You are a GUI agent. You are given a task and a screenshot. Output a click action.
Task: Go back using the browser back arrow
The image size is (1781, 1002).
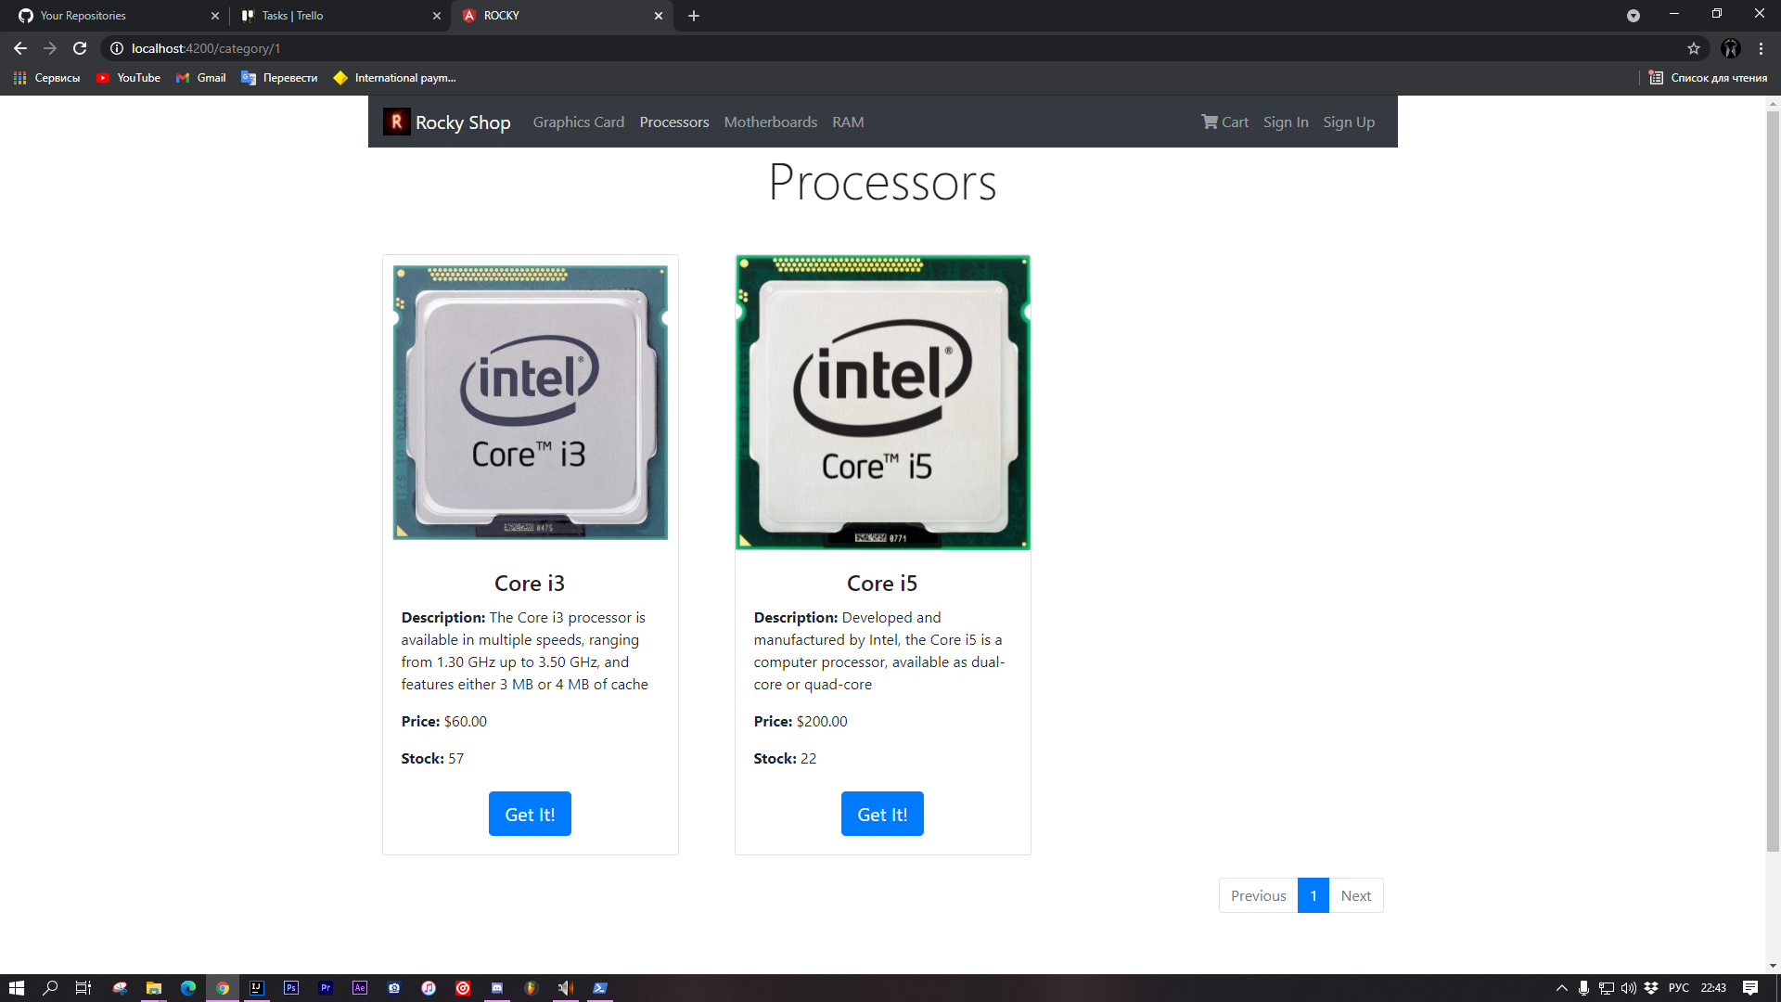click(x=20, y=48)
